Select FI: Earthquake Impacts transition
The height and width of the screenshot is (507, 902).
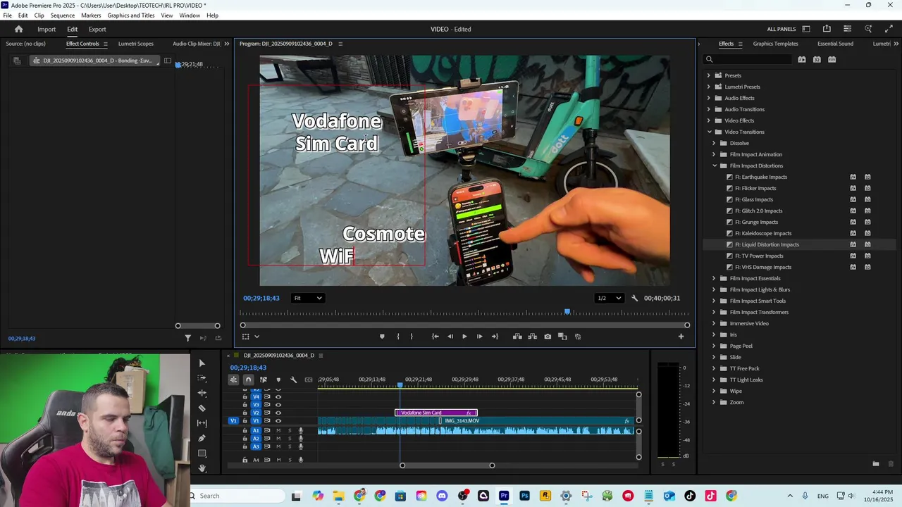click(x=761, y=177)
